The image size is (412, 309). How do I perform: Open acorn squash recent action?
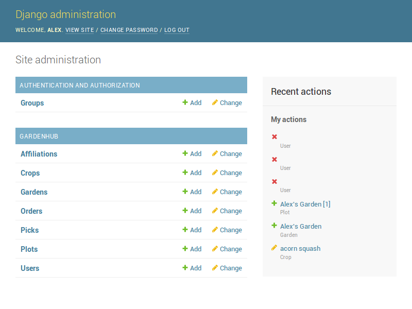pyautogui.click(x=300, y=249)
